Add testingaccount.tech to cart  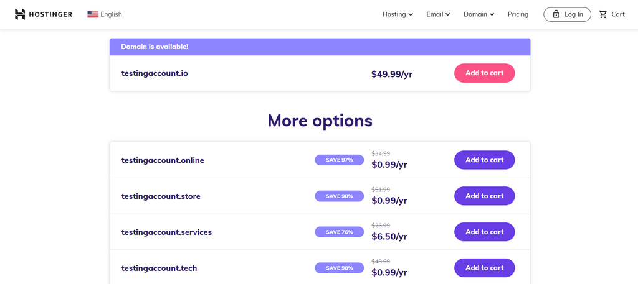click(484, 268)
